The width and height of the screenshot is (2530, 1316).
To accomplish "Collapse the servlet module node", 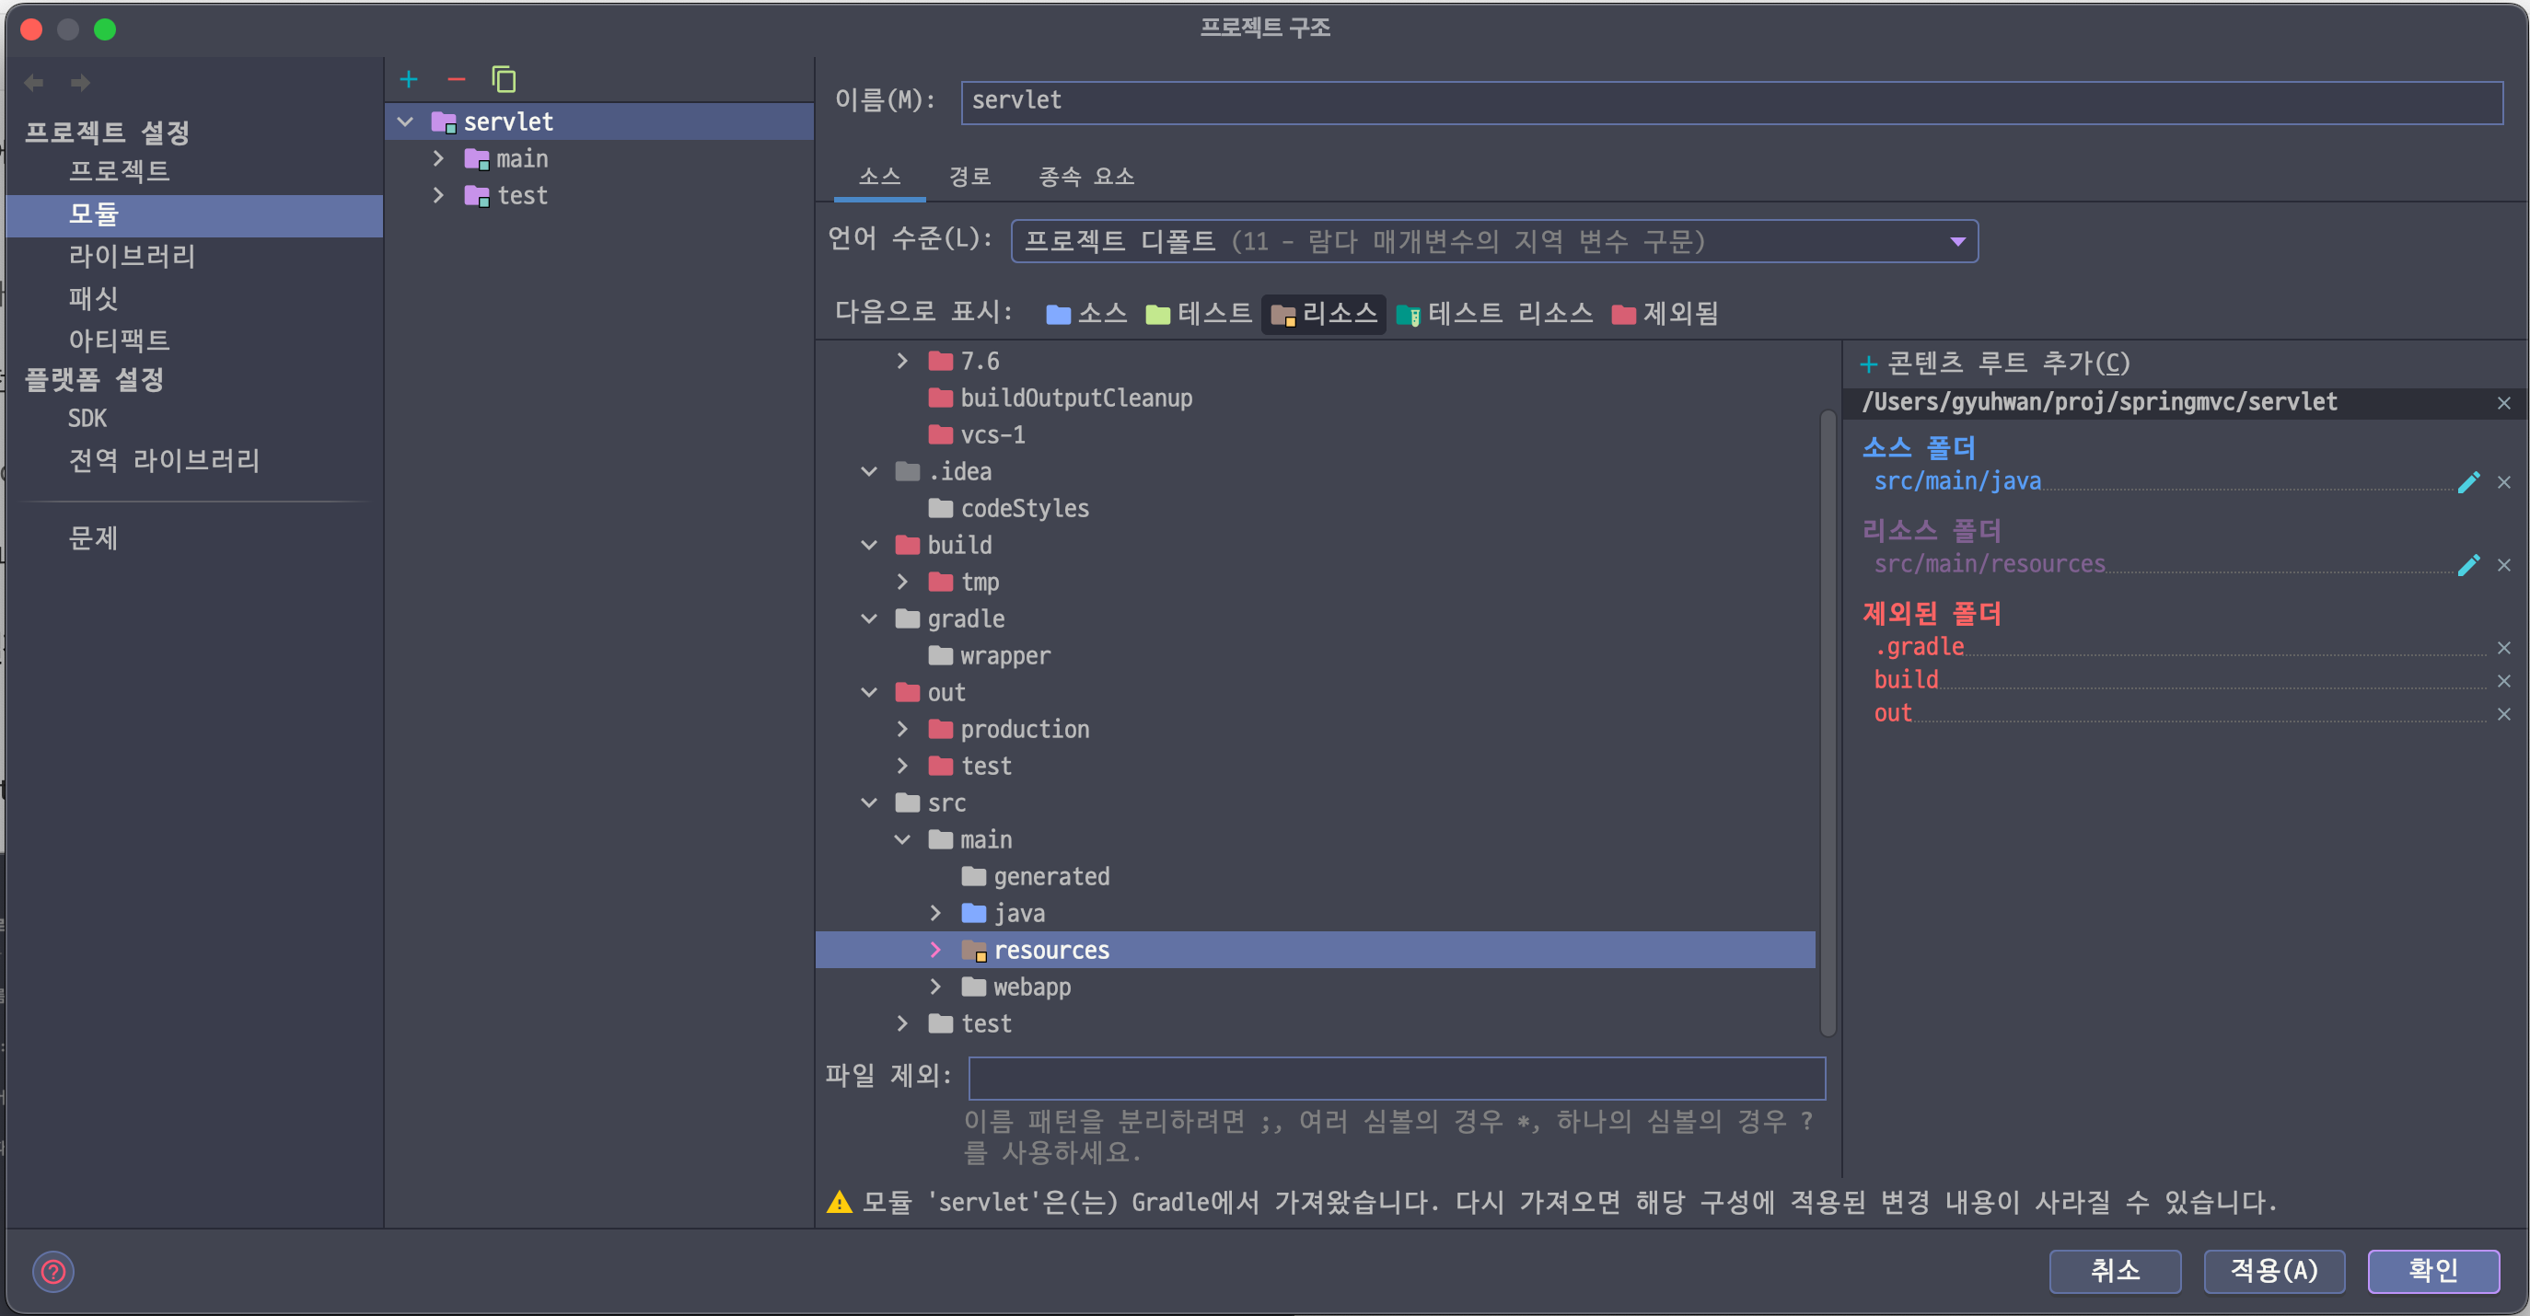I will pos(405,121).
